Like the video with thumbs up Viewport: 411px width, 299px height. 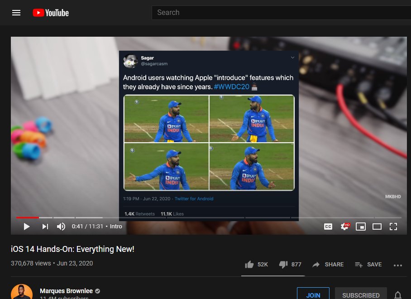point(256,265)
